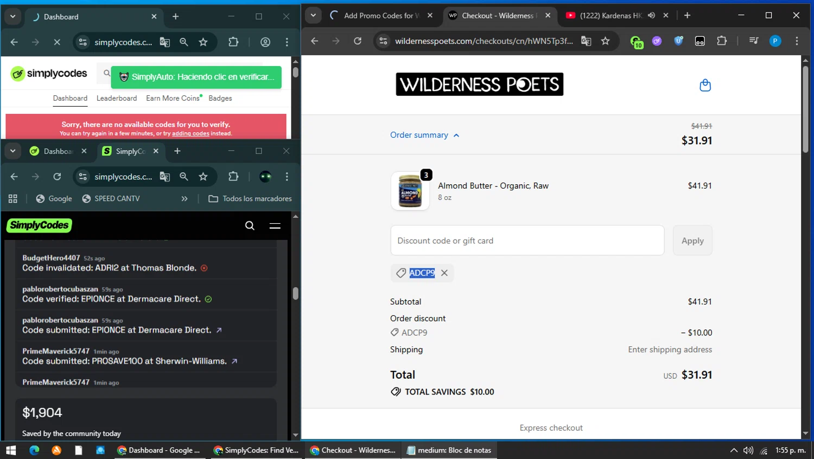Open profile icon in top Dashboard window
Image resolution: width=814 pixels, height=459 pixels.
265,42
